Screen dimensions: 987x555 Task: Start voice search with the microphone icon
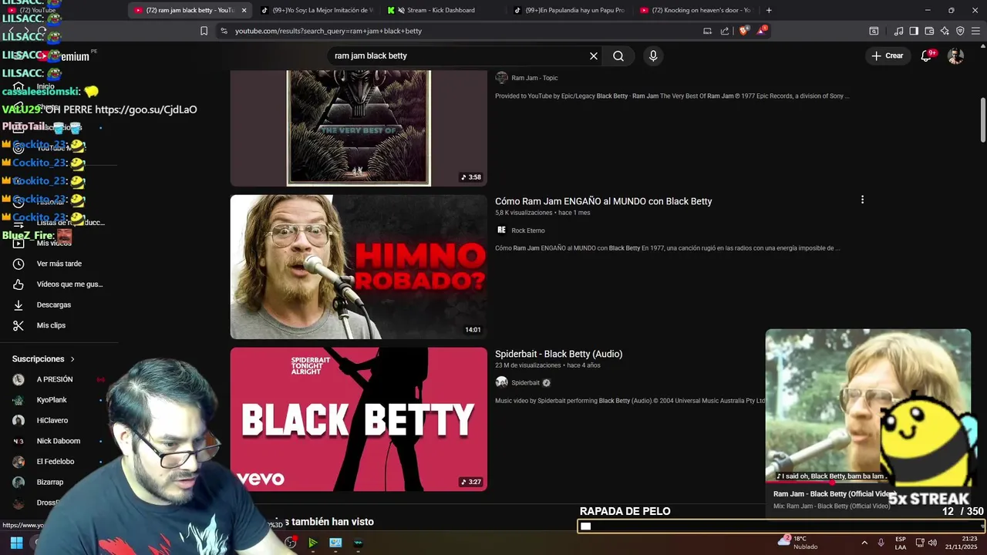[x=653, y=55]
